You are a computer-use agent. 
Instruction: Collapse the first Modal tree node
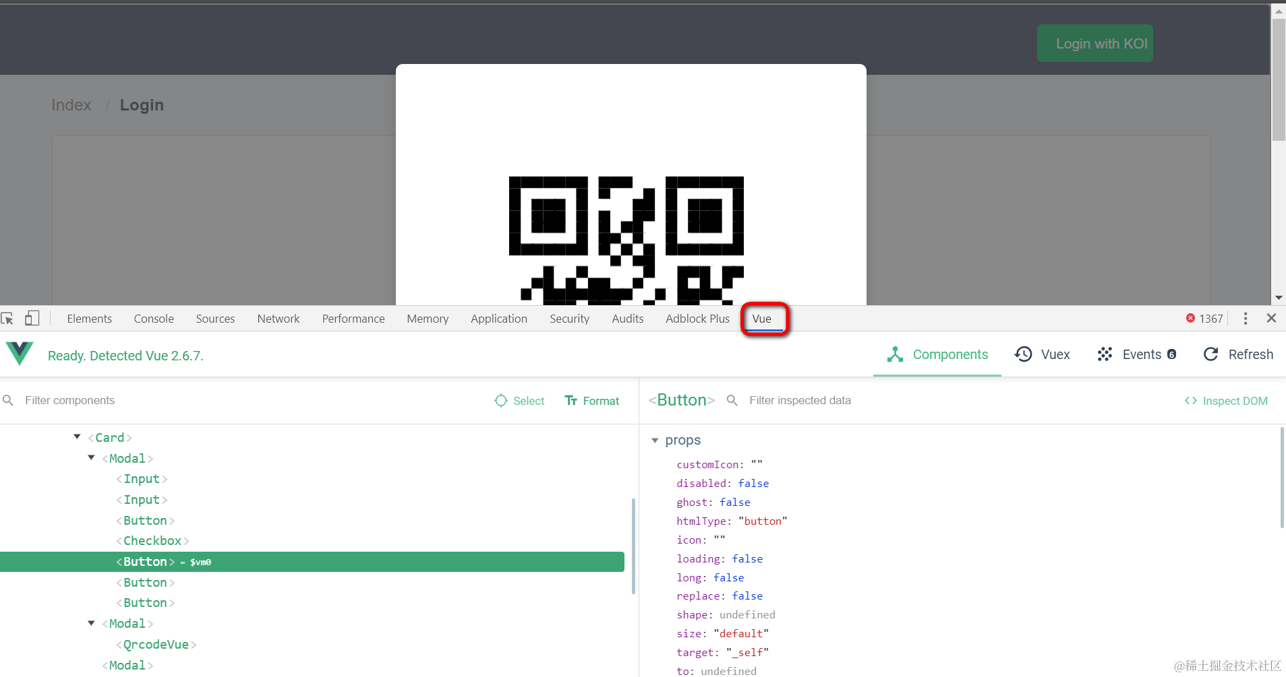(x=91, y=458)
